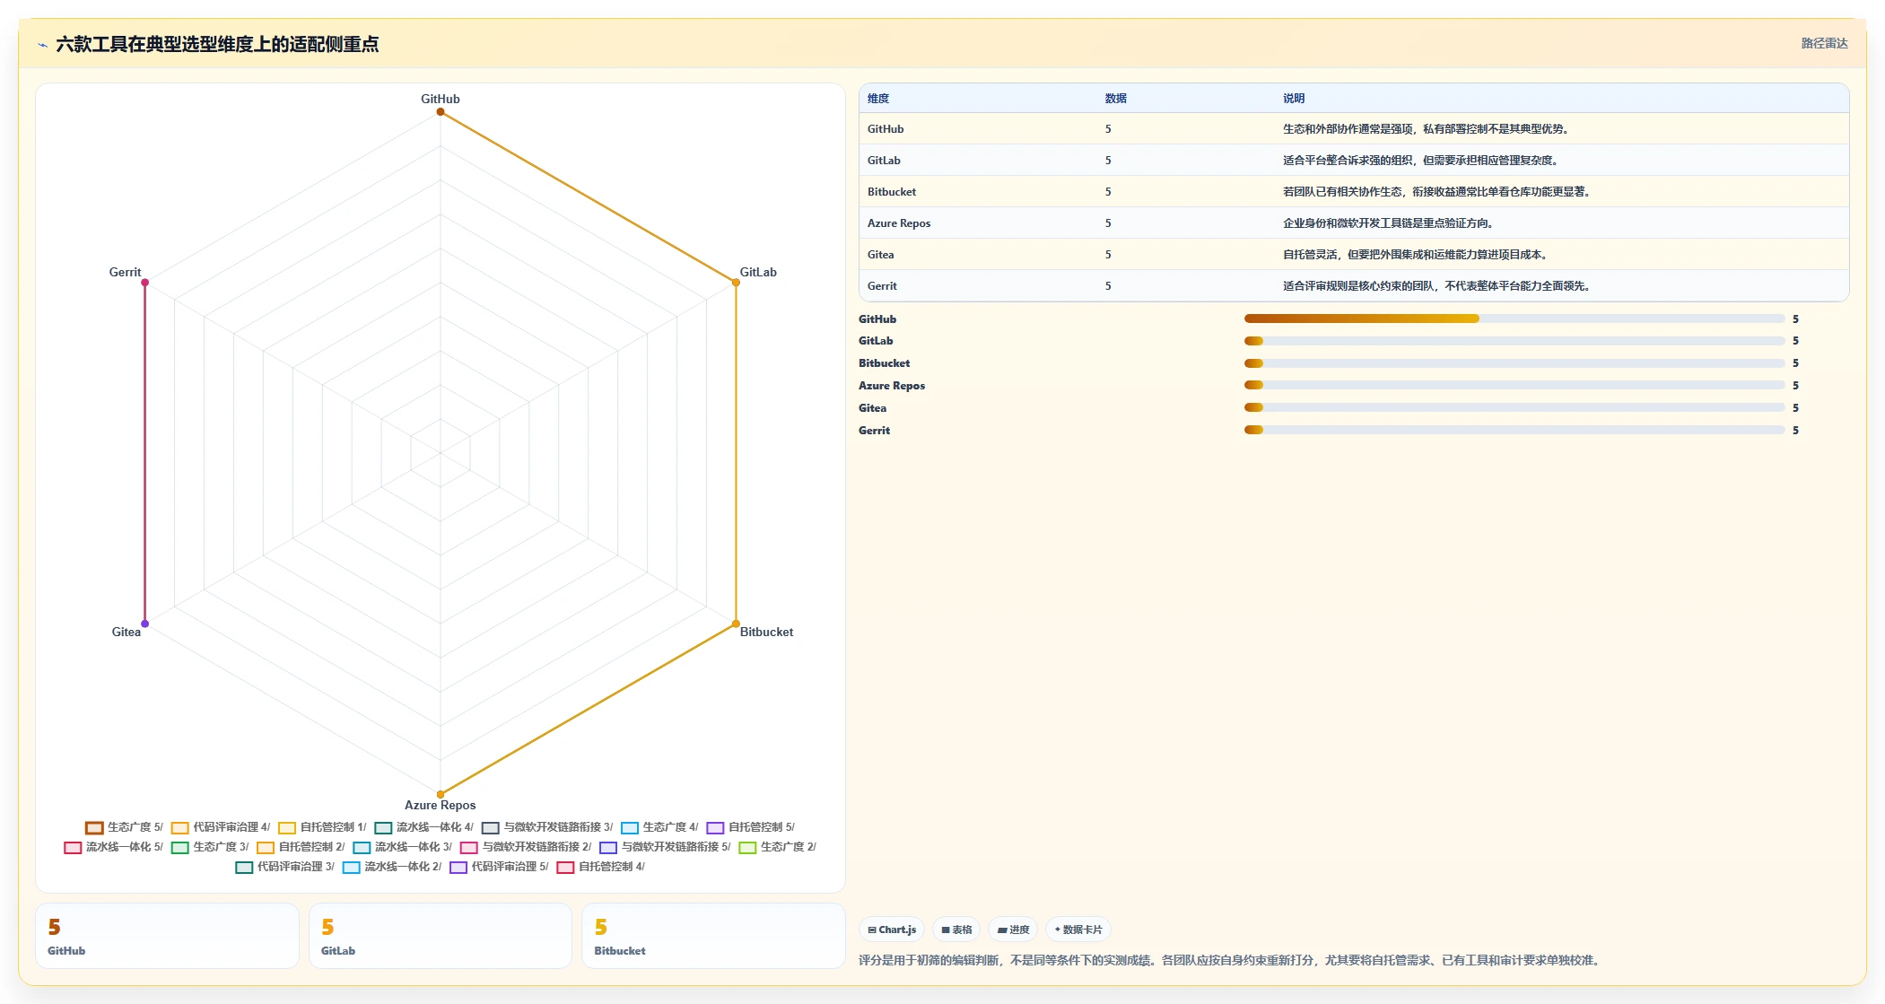The image size is (1885, 1004).
Task: Click description 生态和外部协作通常是强项
Action: pyautogui.click(x=1426, y=129)
